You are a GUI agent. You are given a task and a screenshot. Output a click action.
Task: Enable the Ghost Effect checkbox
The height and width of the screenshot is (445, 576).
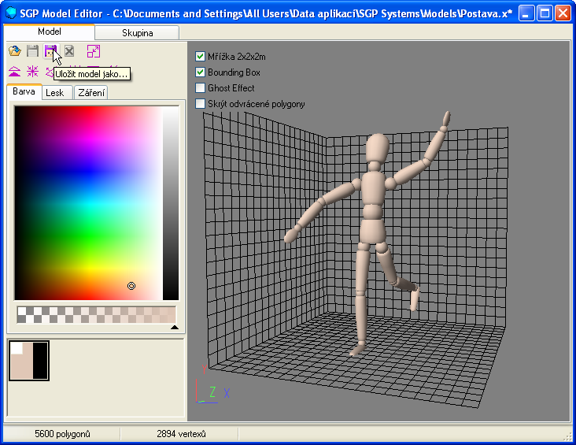pyautogui.click(x=200, y=88)
